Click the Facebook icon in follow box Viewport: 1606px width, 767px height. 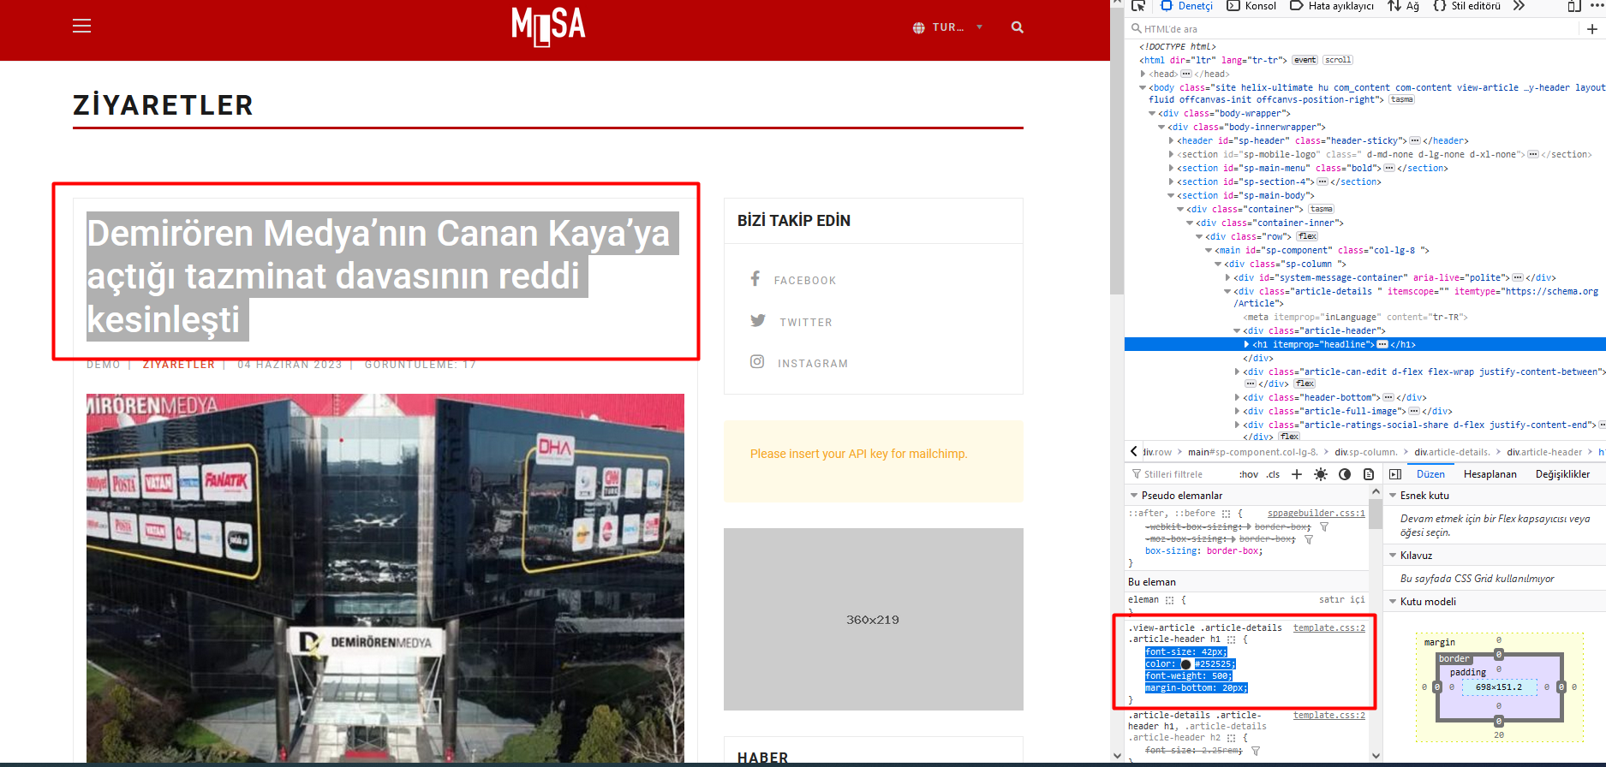click(755, 278)
